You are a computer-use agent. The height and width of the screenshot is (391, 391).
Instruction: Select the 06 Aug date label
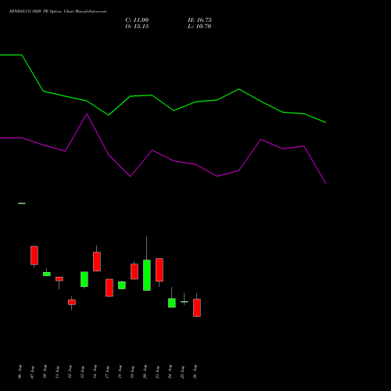tap(20, 371)
